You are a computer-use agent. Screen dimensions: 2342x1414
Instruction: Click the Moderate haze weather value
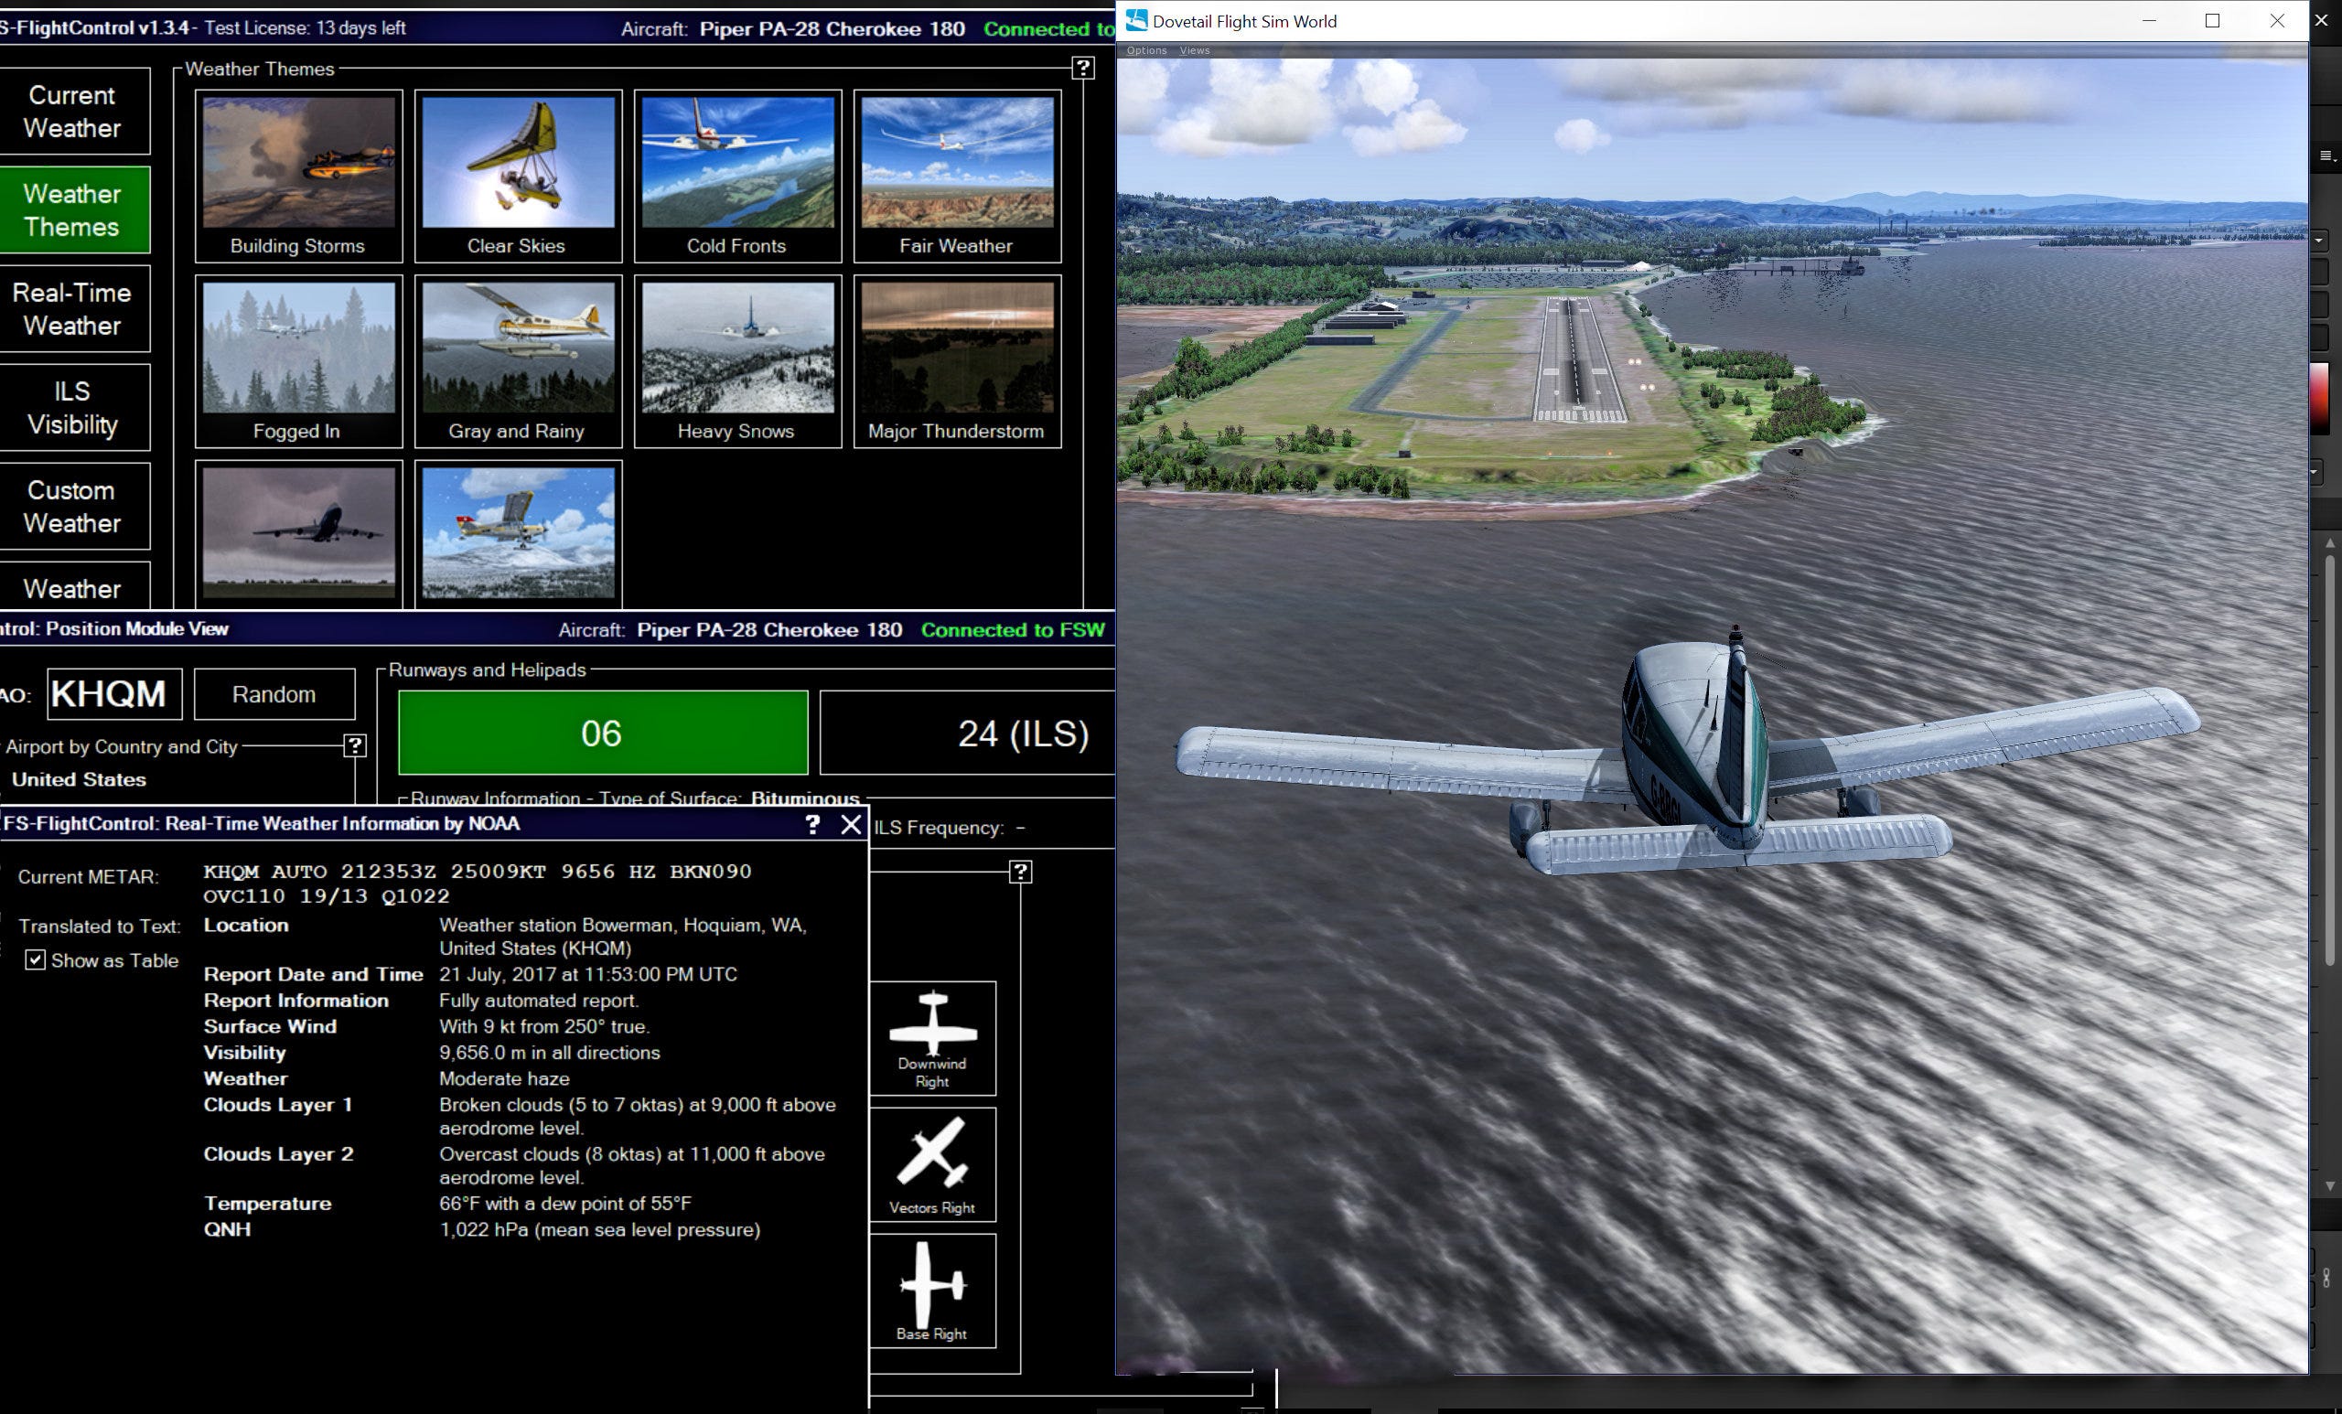[x=504, y=1078]
